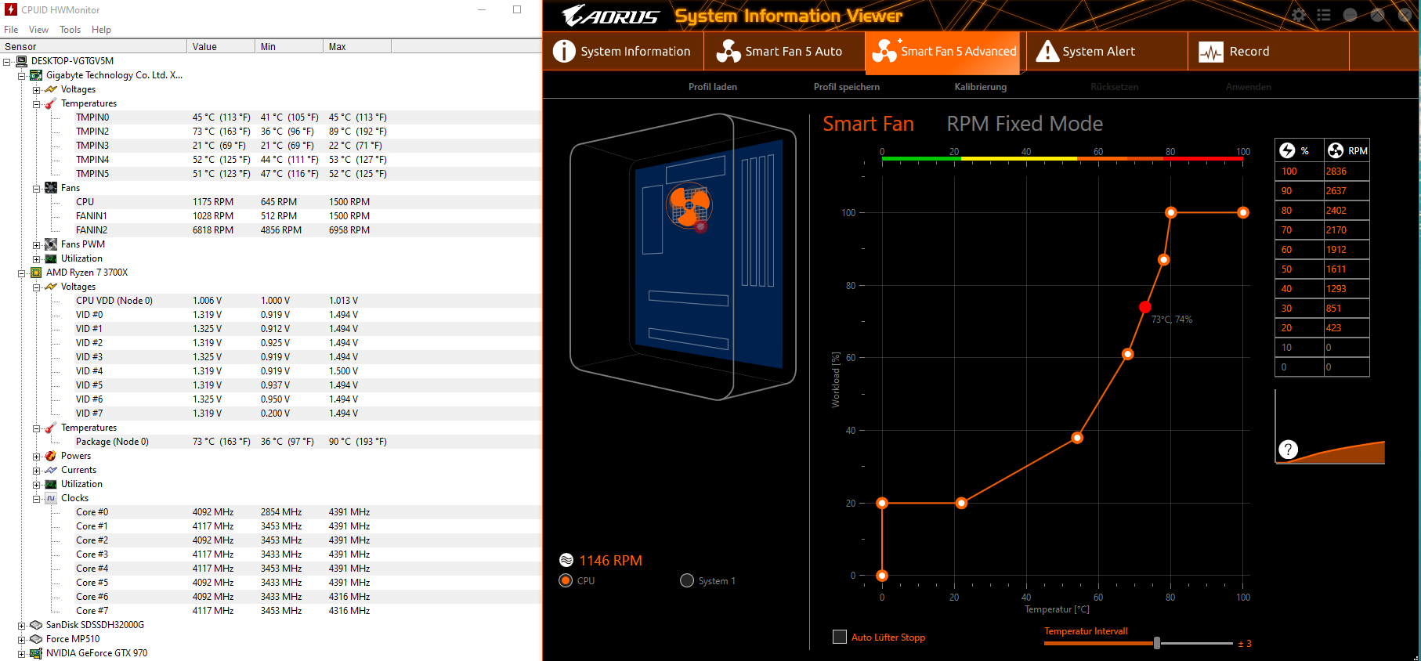Open the Tools menu in HWMonitor
Screen dimensions: 1421x661
[70, 30]
